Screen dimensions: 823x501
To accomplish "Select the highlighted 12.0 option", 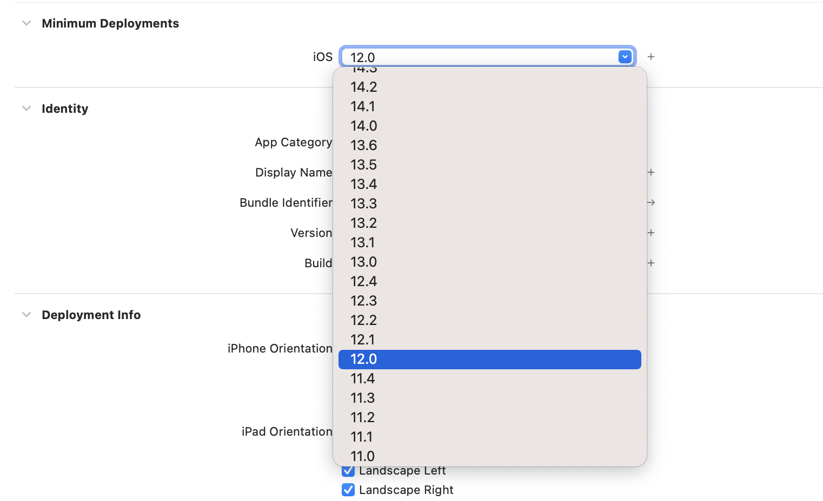I will (x=364, y=359).
